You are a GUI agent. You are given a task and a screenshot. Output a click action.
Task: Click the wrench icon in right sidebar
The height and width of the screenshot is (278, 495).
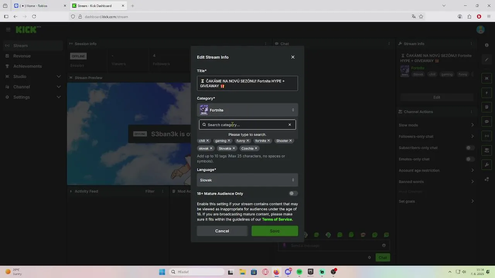(487, 164)
